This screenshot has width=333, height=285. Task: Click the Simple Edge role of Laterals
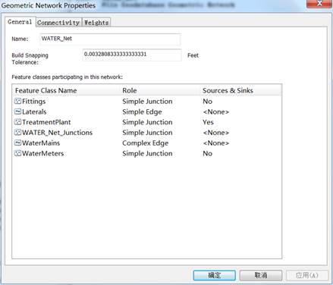click(142, 111)
